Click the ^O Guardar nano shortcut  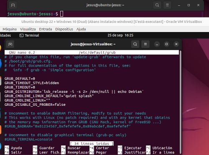tap(43, 148)
